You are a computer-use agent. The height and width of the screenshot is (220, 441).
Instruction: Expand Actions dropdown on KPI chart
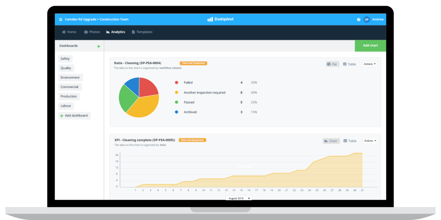pyautogui.click(x=370, y=141)
